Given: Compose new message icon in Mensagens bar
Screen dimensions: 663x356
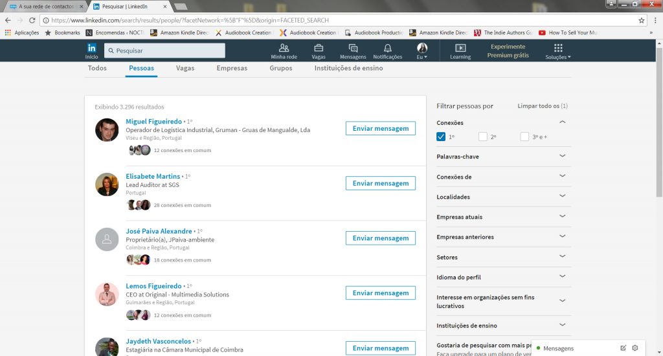Looking at the screenshot, I should 623,348.
